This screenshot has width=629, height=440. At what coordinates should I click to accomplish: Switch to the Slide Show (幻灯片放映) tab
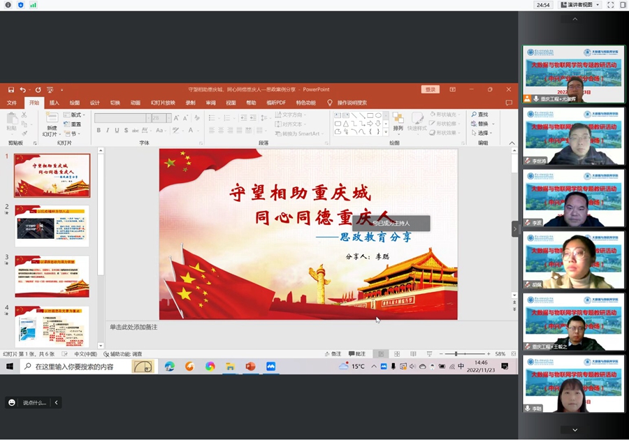tap(163, 103)
